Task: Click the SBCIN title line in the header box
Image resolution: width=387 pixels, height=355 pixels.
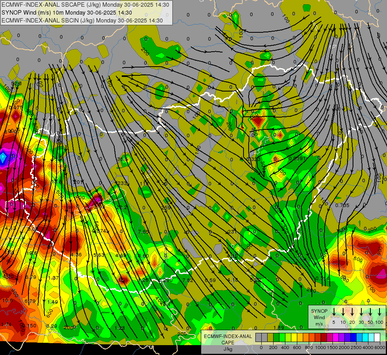Action: coord(82,21)
